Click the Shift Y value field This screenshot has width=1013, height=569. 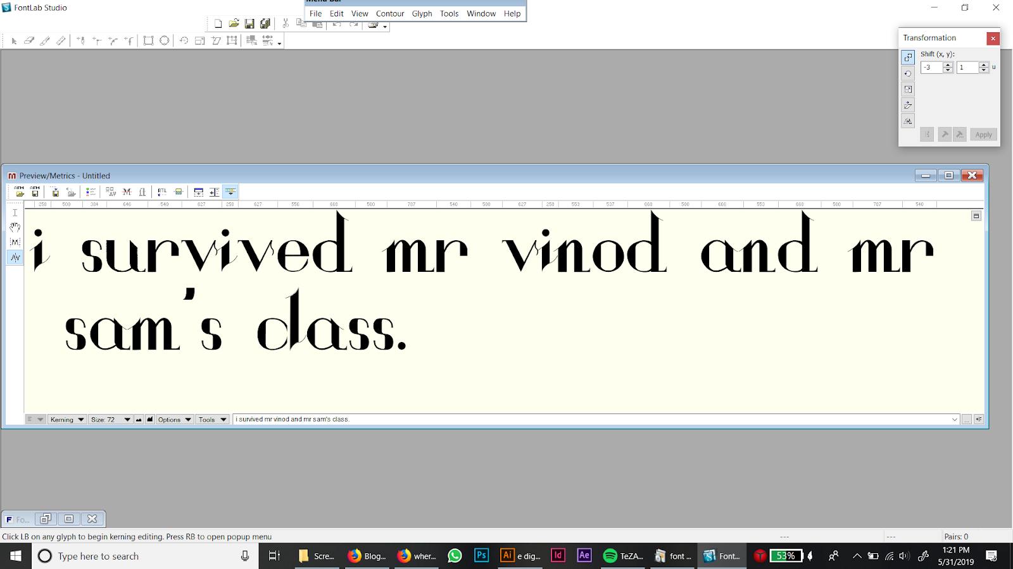(967, 68)
